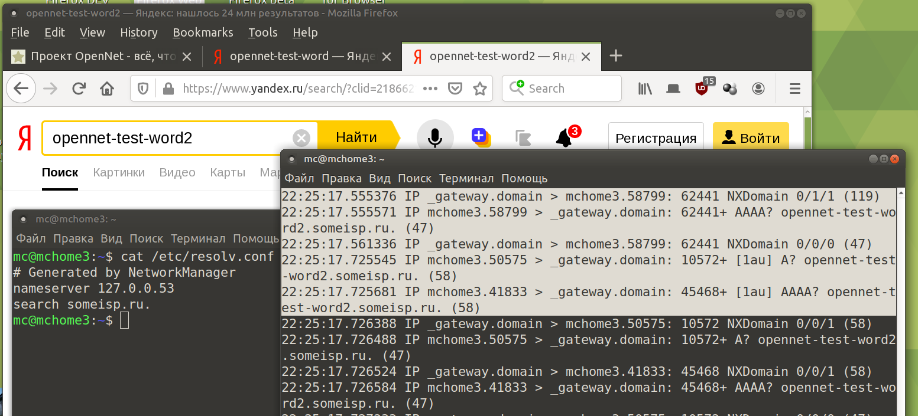Show synced tabs sidebar icon
The height and width of the screenshot is (416, 918).
click(673, 89)
